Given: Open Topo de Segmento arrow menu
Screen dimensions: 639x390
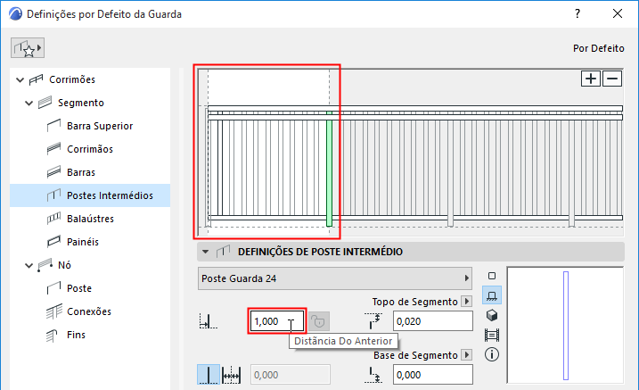Looking at the screenshot, I should pos(467,302).
